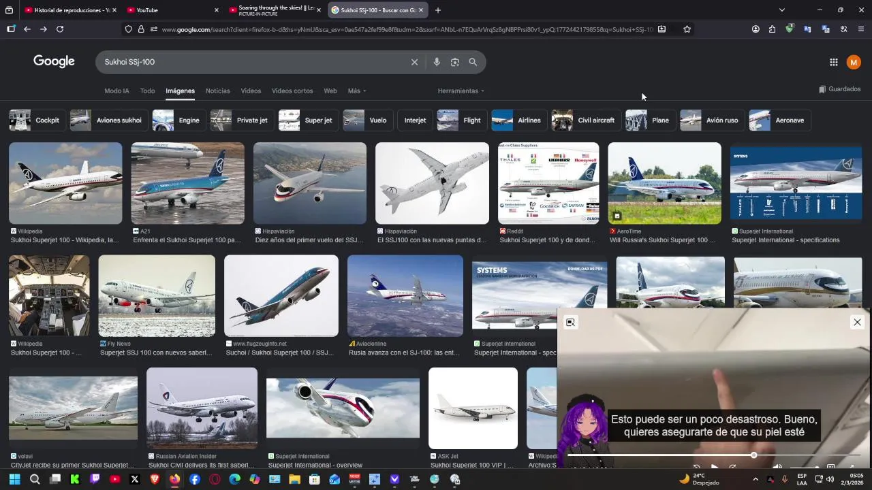Screen dimensions: 872x490
Task: Open a new browser tab
Action: click(x=438, y=10)
